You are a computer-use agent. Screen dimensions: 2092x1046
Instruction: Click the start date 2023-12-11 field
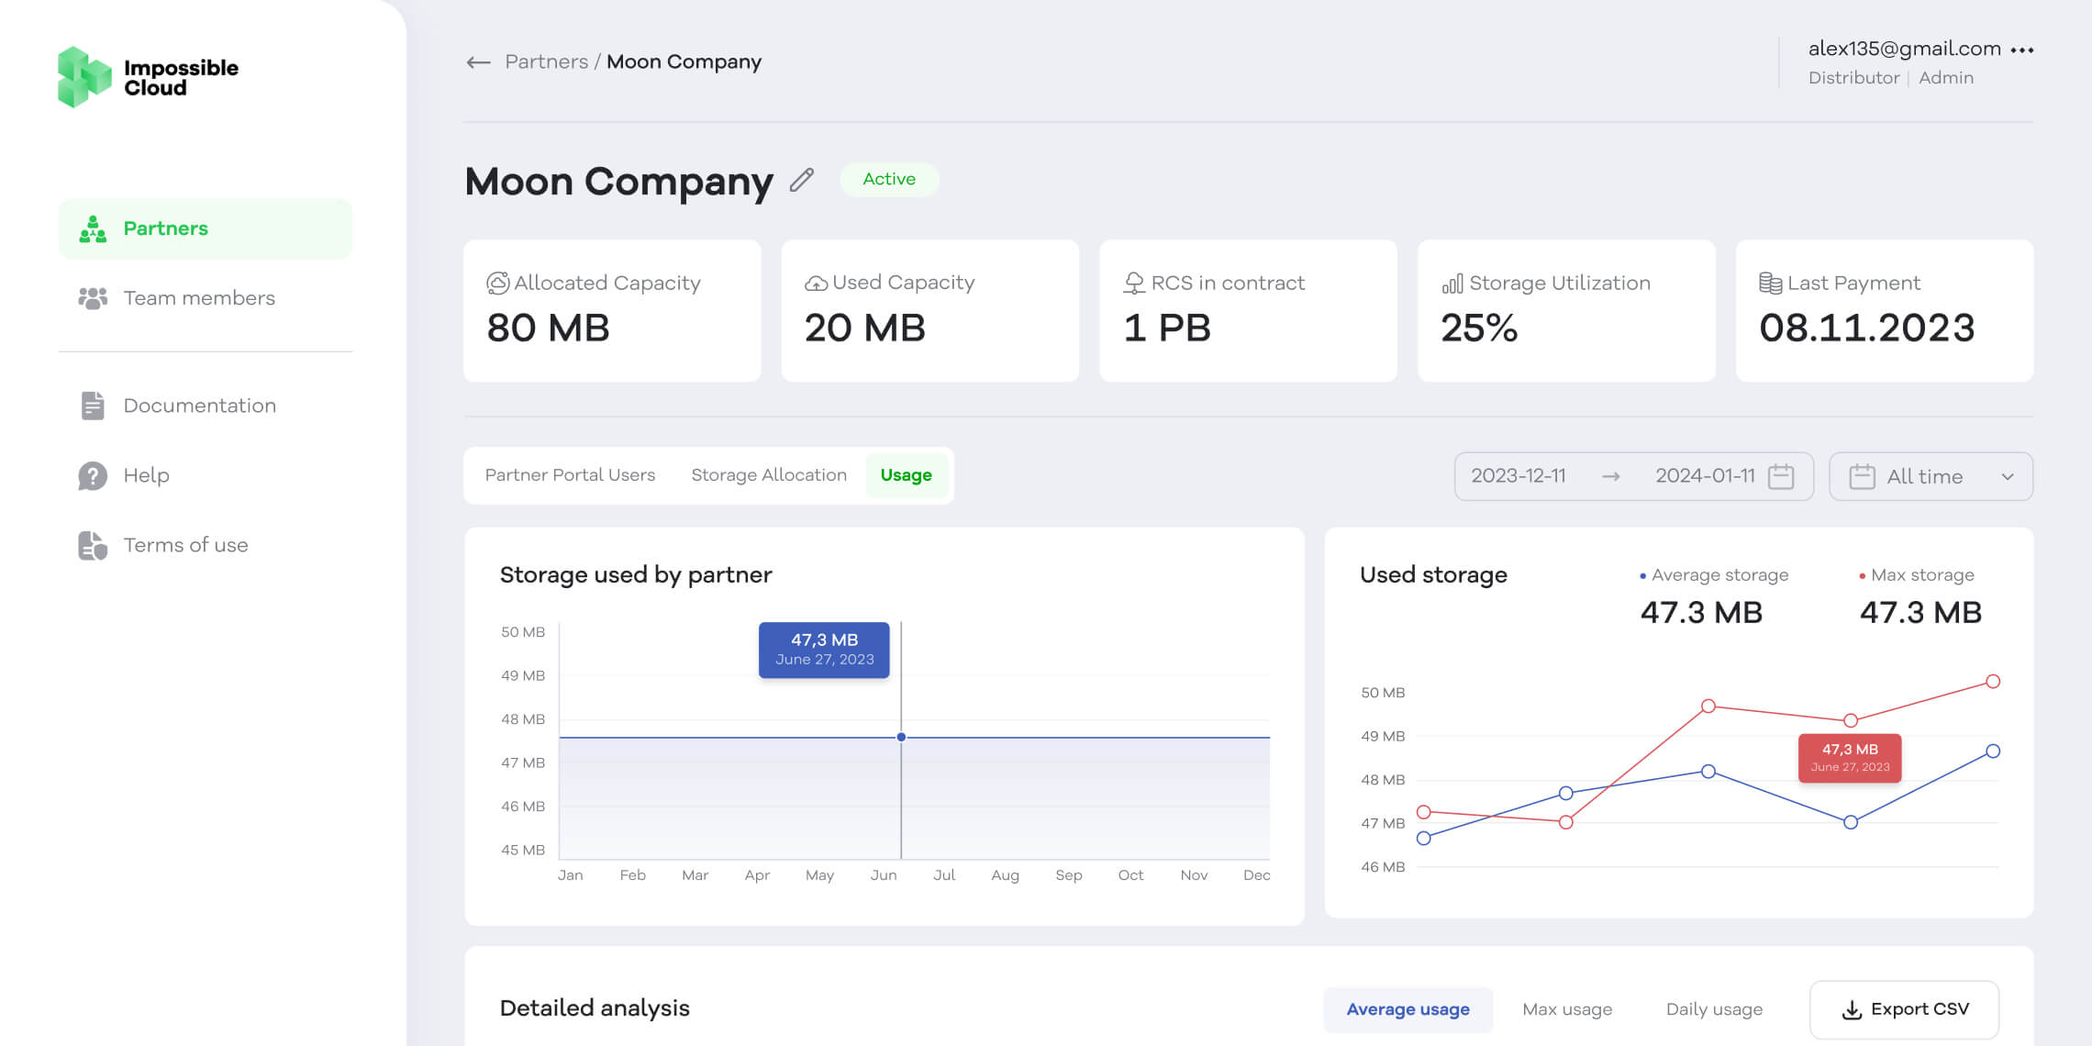coord(1519,476)
